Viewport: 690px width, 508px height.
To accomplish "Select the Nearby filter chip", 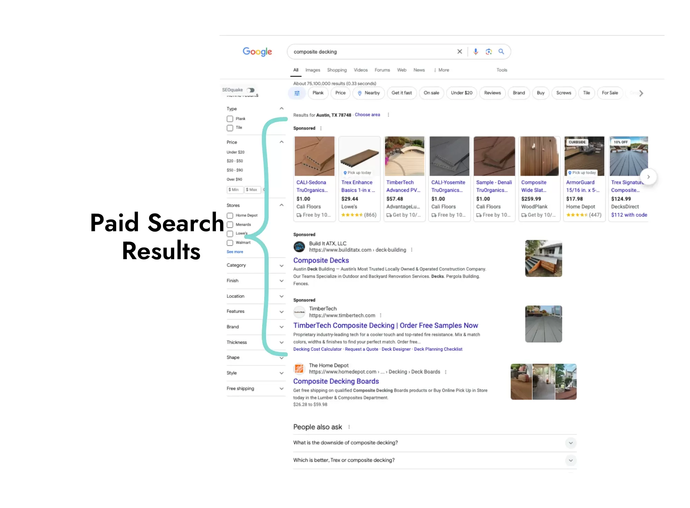I will click(x=368, y=93).
